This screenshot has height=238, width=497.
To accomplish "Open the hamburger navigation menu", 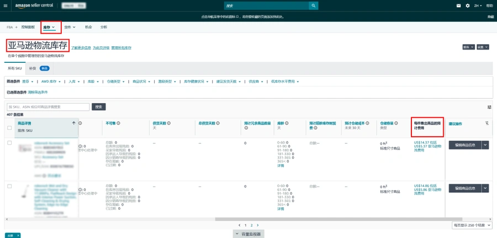I will tap(6, 6).
